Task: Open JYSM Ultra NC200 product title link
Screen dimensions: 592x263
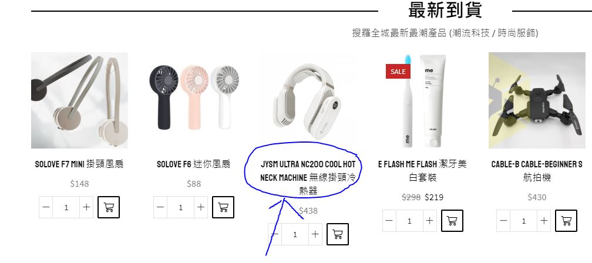Action: [x=308, y=177]
